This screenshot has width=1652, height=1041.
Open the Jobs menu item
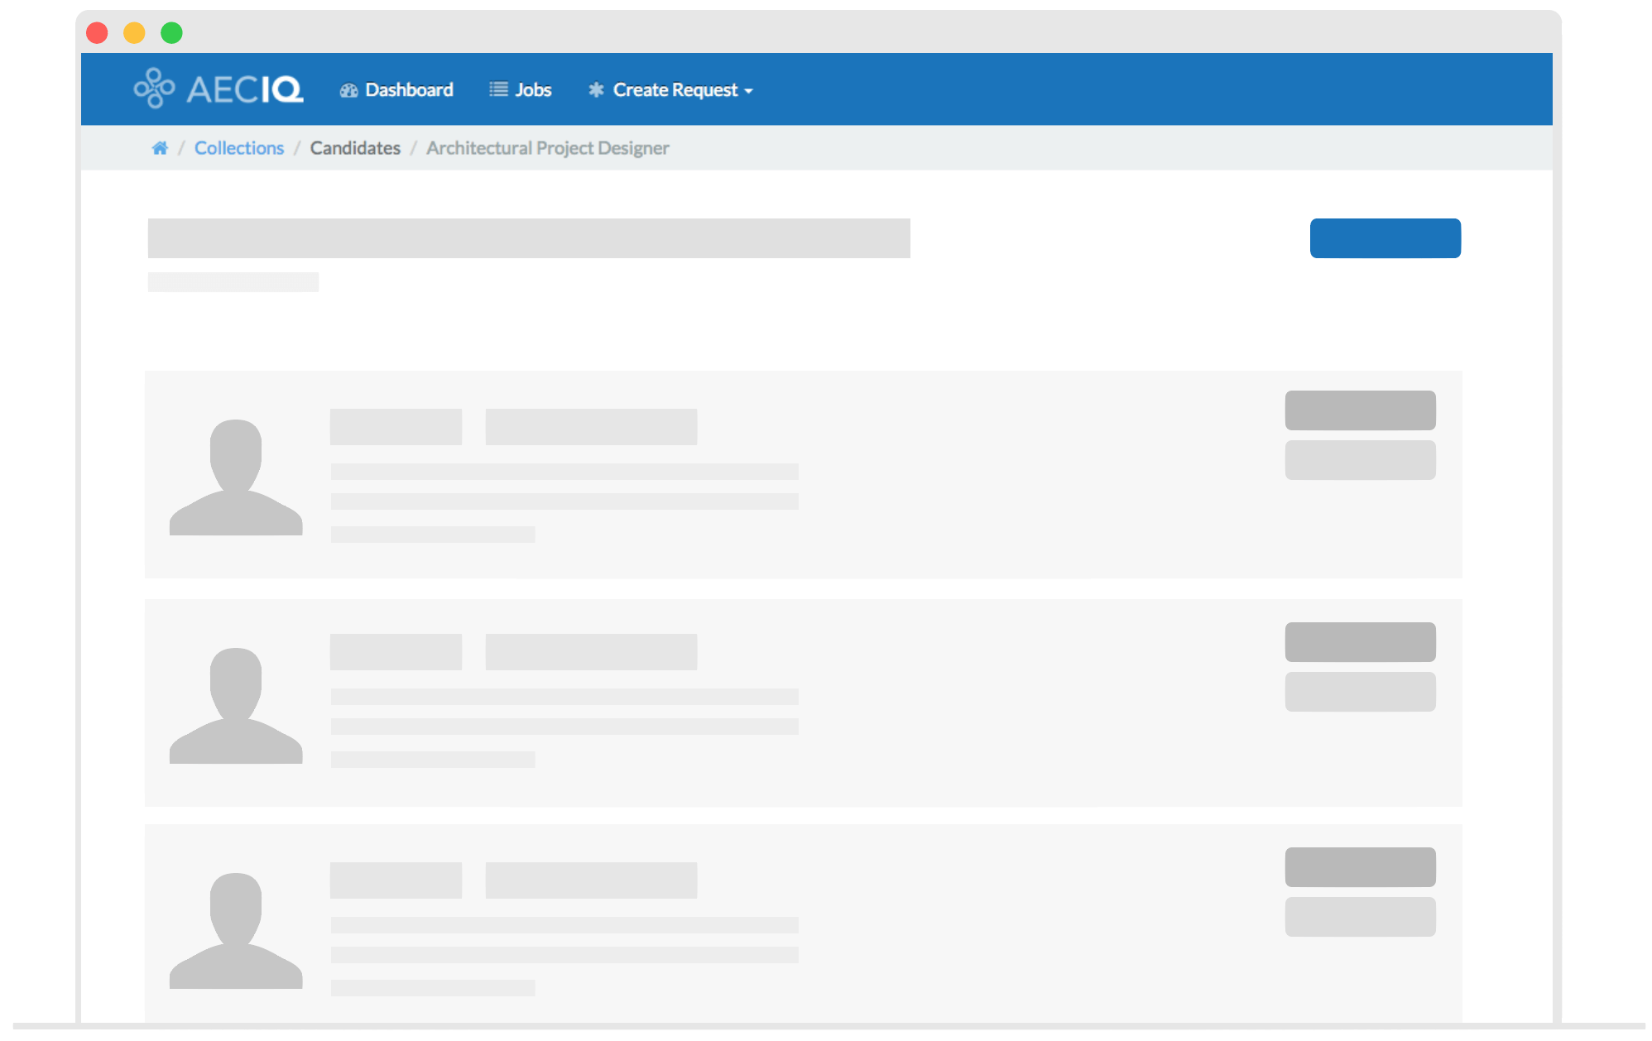(x=533, y=90)
